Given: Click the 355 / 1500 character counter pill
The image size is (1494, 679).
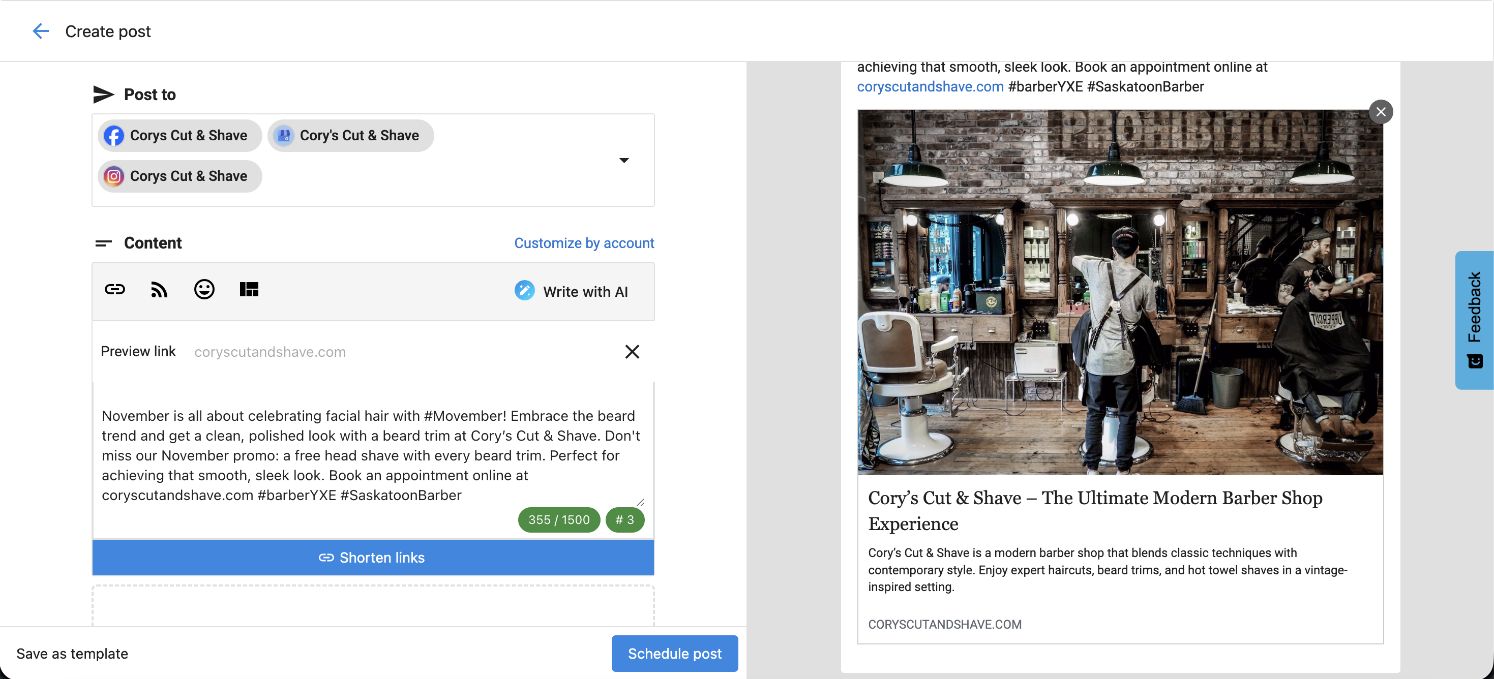Looking at the screenshot, I should [558, 519].
